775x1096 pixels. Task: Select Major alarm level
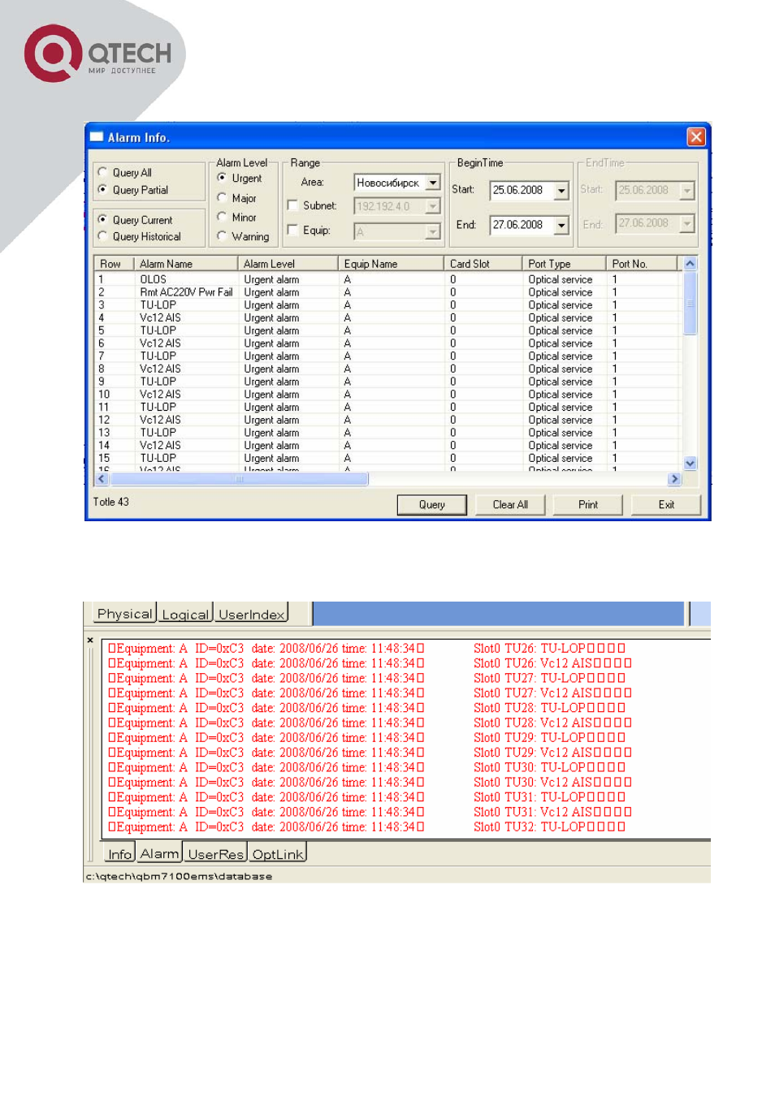[x=222, y=197]
